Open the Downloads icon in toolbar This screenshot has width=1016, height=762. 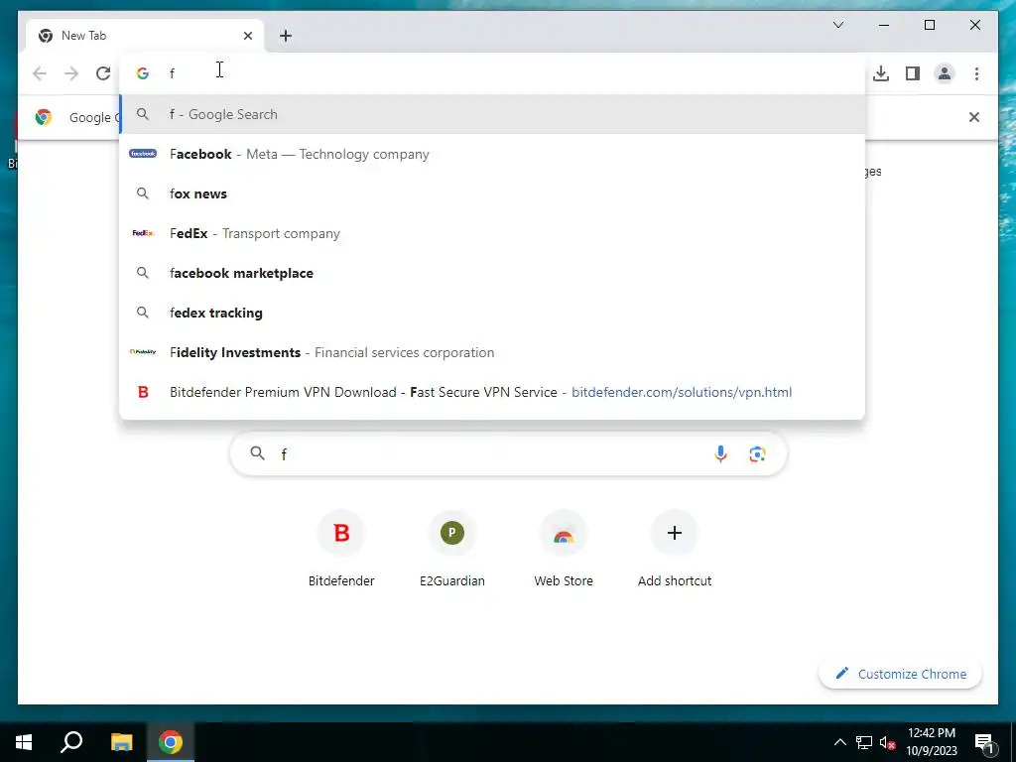click(881, 73)
